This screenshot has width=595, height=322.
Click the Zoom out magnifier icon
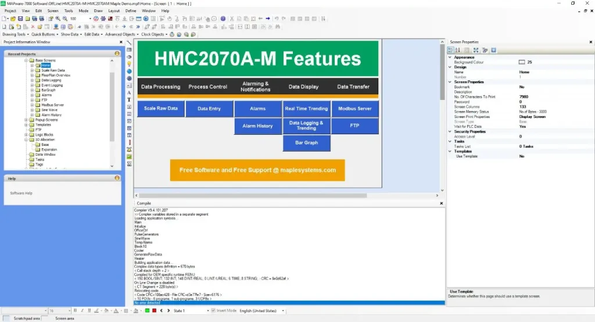click(65, 19)
